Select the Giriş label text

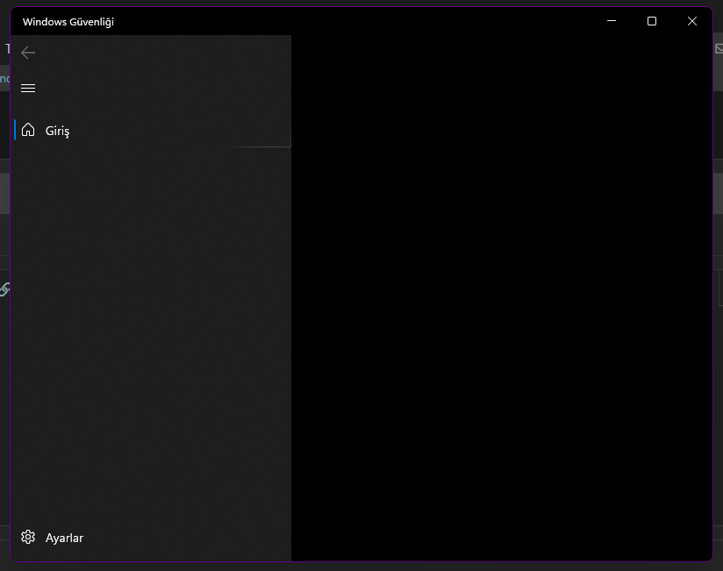click(58, 131)
